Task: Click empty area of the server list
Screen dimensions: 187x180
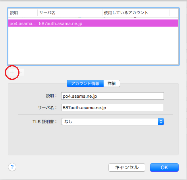Action: 93,46
